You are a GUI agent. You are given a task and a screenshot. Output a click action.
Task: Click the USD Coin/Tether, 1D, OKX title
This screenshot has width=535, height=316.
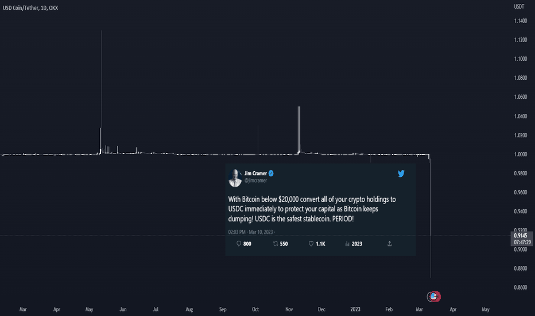[30, 8]
